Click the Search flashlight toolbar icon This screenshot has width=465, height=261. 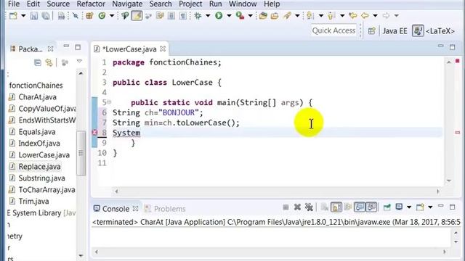pos(287,16)
